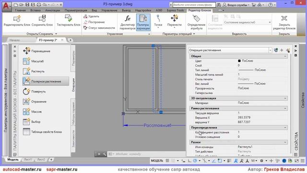Viewport: 307px width, 173px height.
Task: Expand Открыть/Сохранить panel
Action: click(42, 34)
